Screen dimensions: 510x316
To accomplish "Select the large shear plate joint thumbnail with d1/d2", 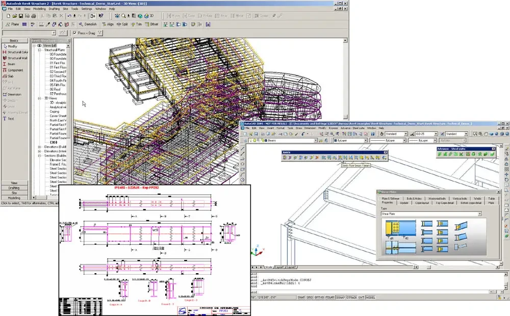I will pyautogui.click(x=401, y=229).
